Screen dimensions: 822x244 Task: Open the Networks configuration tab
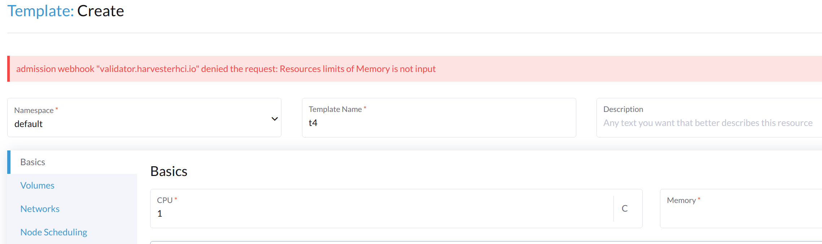coord(40,208)
